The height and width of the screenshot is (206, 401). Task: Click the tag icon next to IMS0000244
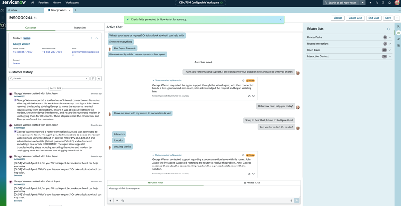35,18
